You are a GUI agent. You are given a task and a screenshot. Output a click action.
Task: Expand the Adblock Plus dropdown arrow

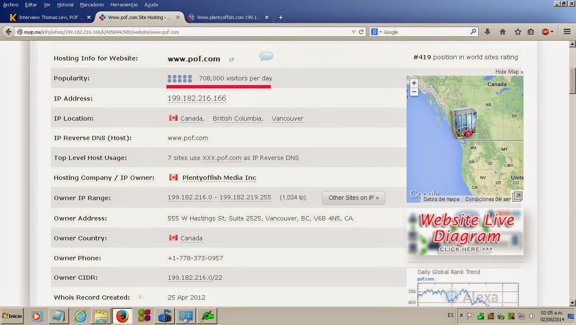pyautogui.click(x=552, y=32)
